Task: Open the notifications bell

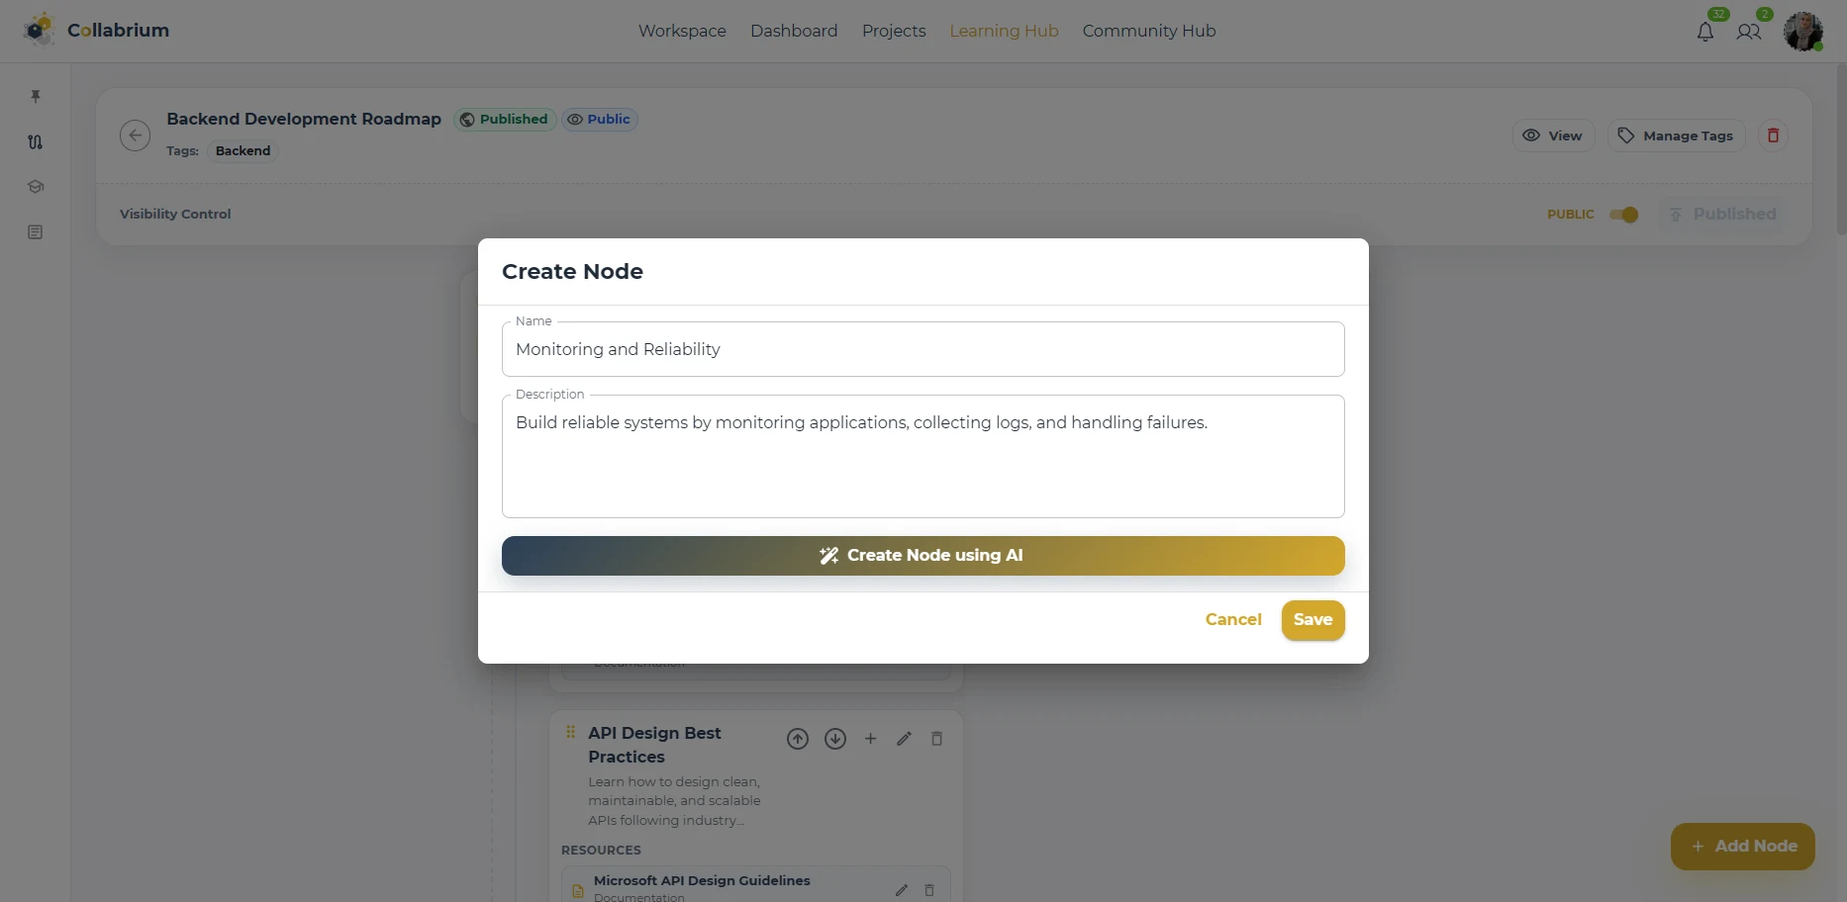Action: (x=1705, y=32)
